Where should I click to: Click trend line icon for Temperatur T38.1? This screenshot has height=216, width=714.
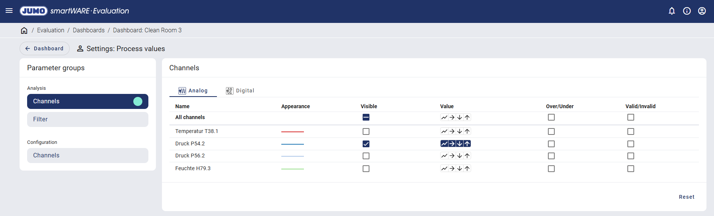(x=444, y=131)
